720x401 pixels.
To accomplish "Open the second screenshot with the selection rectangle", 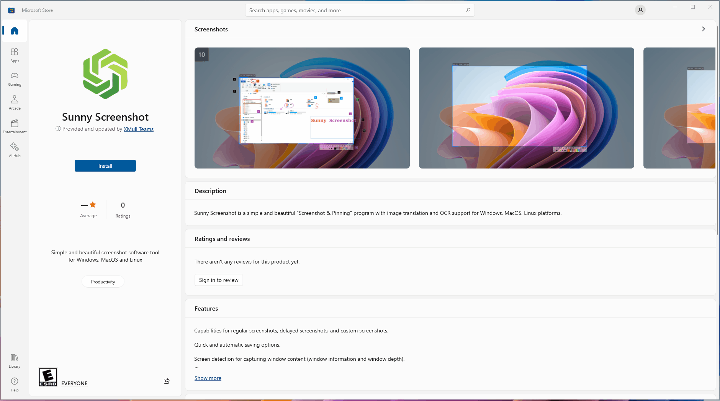I will point(527,108).
